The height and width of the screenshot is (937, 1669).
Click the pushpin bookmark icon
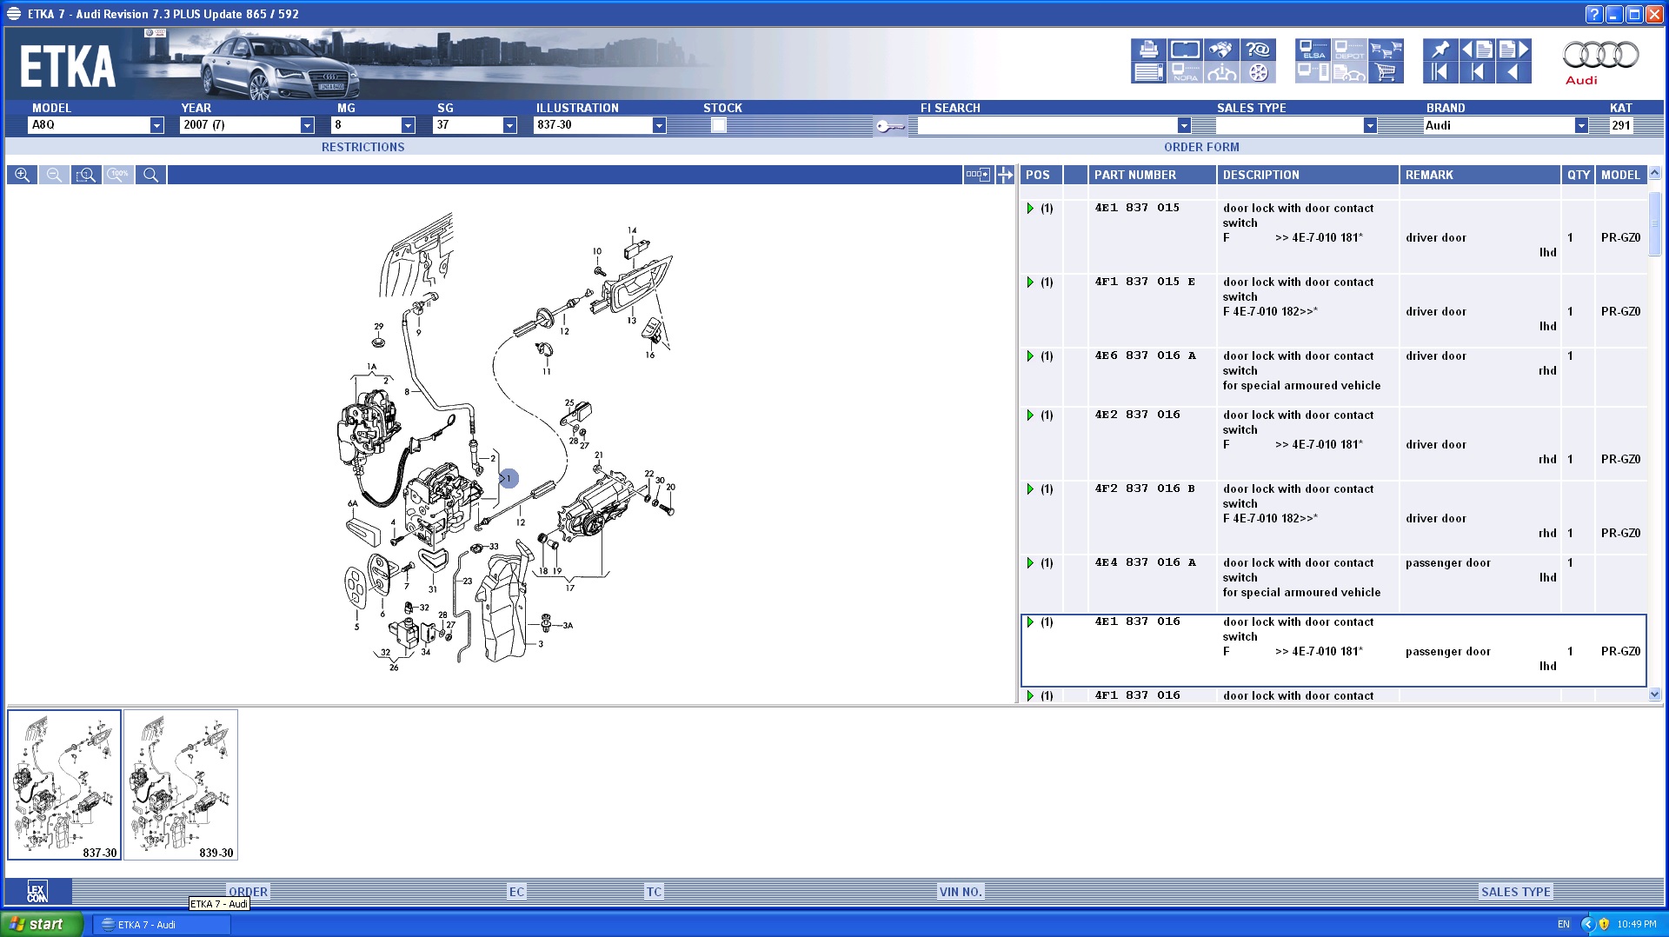click(x=1440, y=50)
